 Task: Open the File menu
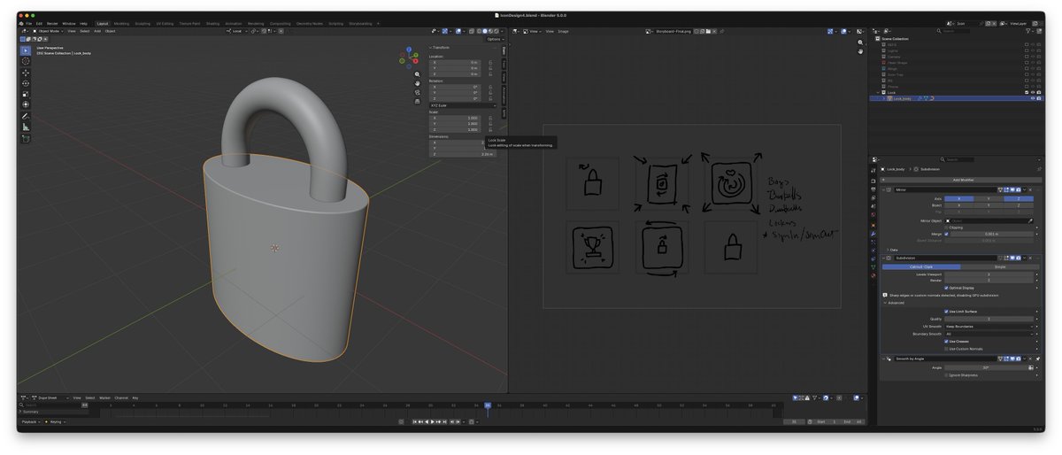tap(29, 23)
